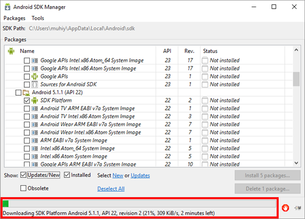Click the Updates selection link
Image resolution: width=305 pixels, height=219 pixels.
140,175
